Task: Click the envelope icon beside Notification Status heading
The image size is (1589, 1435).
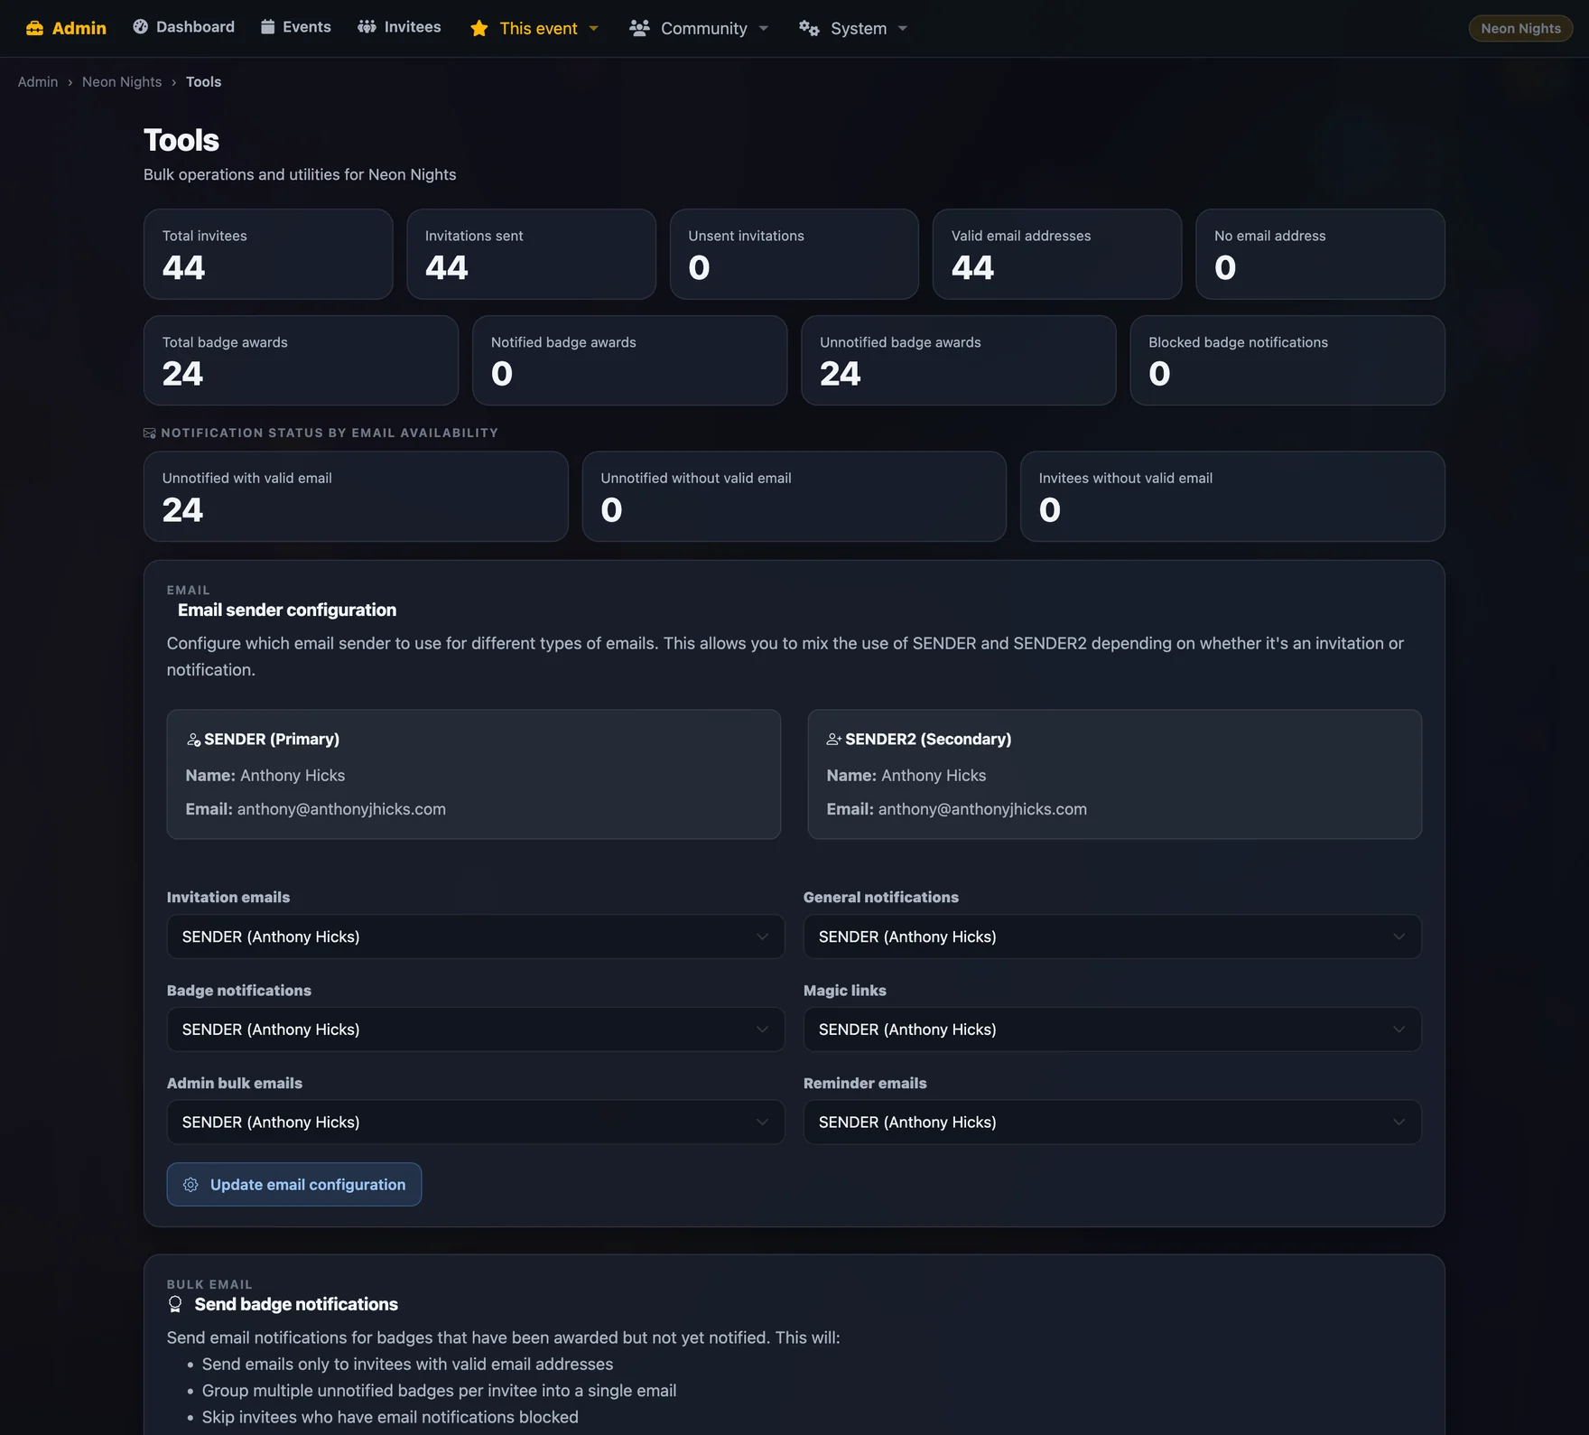Action: click(150, 433)
